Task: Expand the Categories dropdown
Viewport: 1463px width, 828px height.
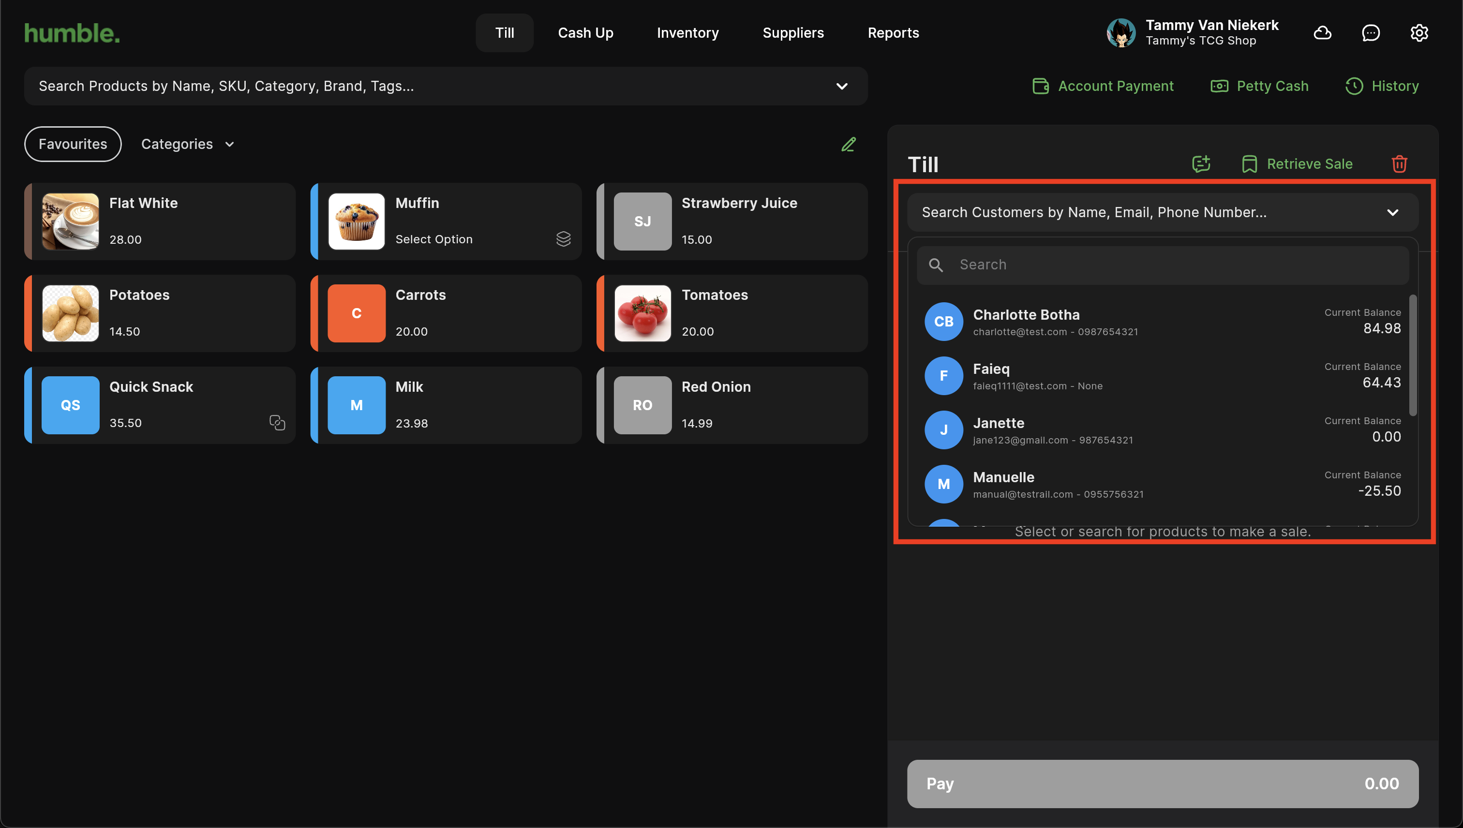Action: (188, 145)
